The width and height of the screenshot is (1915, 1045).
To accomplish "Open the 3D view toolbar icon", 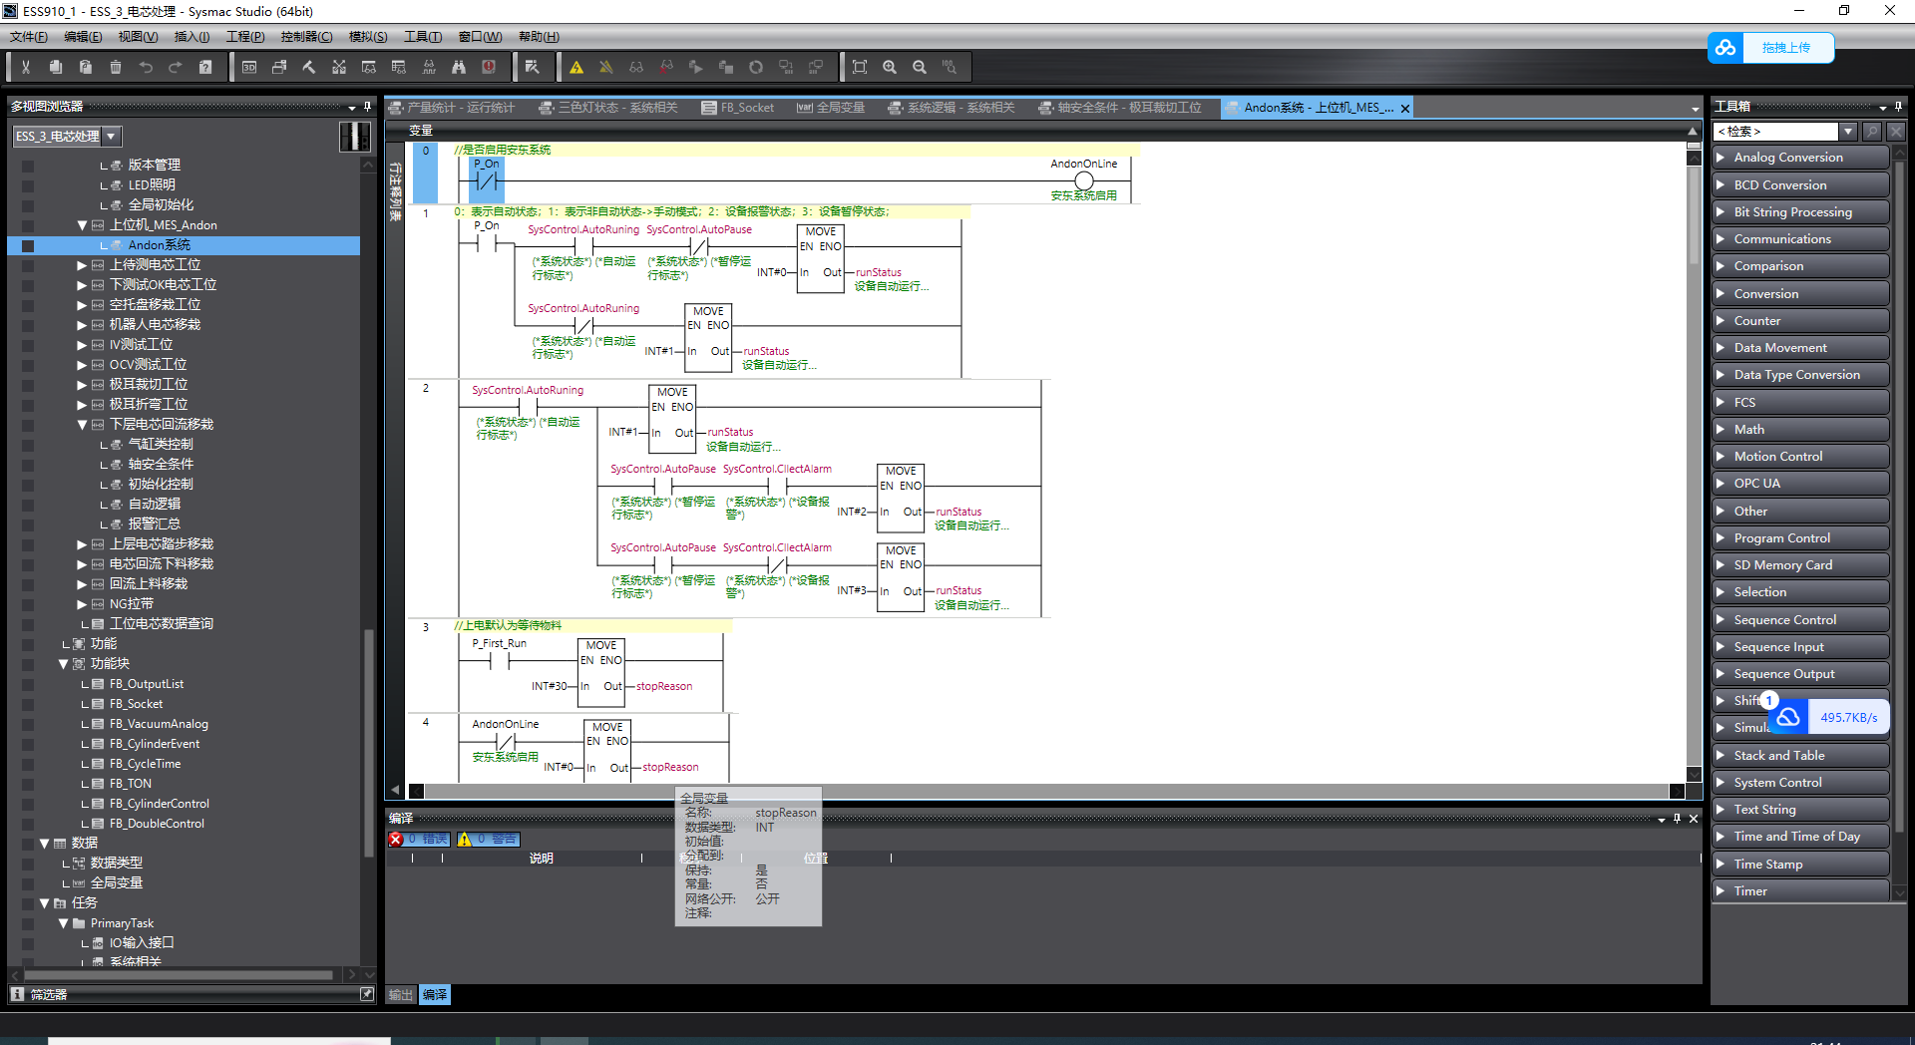I will click(x=249, y=67).
